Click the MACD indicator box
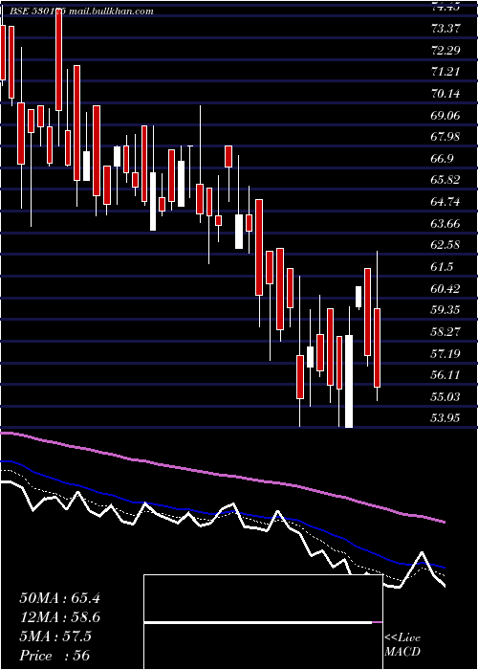Screen dimensions: 478x670 (x=263, y=622)
